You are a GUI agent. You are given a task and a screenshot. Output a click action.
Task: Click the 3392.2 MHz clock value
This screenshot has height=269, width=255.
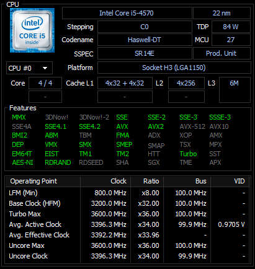click(109, 235)
